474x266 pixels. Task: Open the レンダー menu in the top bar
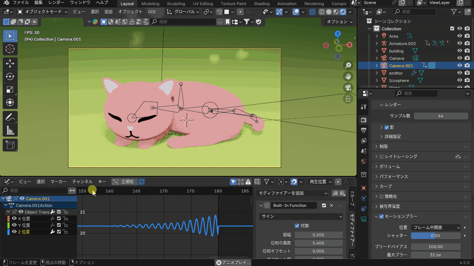pyautogui.click(x=57, y=3)
